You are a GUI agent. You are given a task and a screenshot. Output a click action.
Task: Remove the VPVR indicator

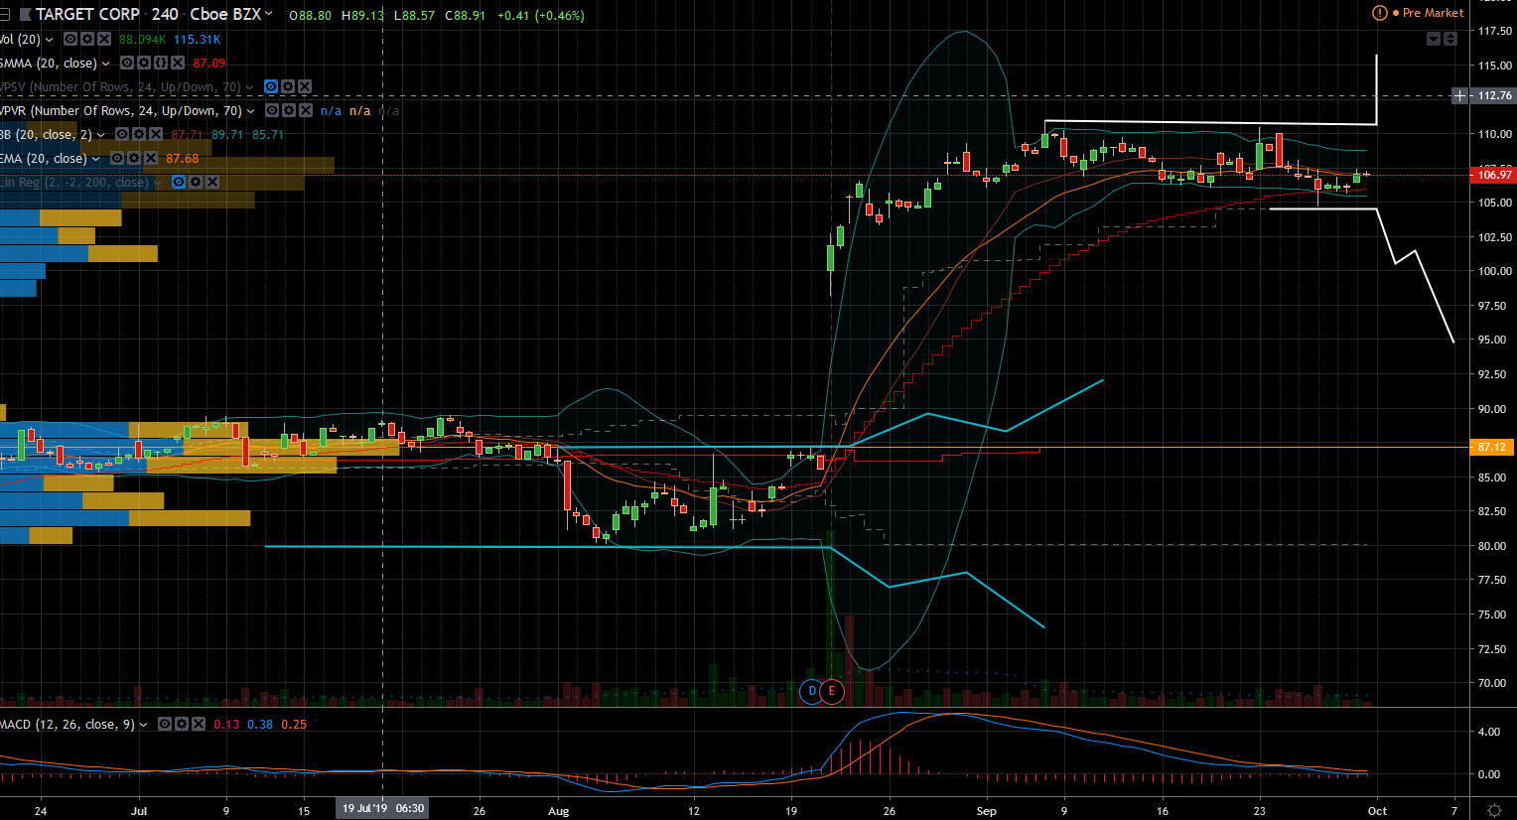(x=306, y=111)
